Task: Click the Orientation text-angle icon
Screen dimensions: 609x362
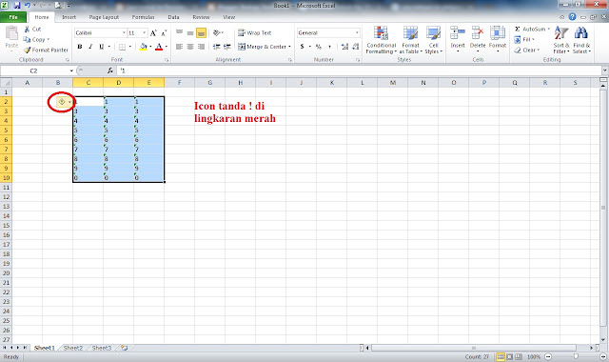Action: 217,33
